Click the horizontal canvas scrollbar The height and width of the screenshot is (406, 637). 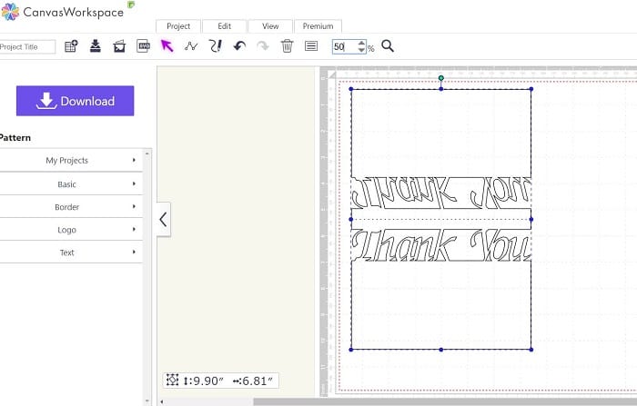coord(445,402)
